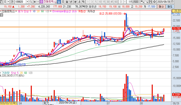This screenshot has width=181, height=105.
Task: Switch to second (초) chart
Action: [x=79, y=2]
